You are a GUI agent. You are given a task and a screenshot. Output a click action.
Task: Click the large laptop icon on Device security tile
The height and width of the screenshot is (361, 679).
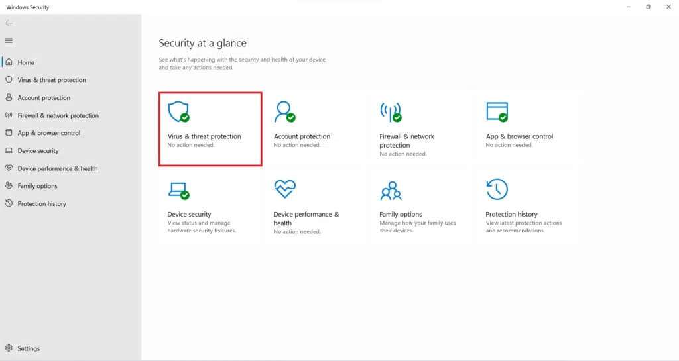[179, 191]
